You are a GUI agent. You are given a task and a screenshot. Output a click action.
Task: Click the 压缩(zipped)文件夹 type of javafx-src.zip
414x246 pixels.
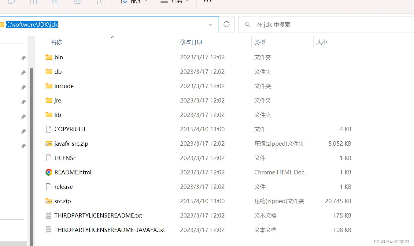[279, 143]
